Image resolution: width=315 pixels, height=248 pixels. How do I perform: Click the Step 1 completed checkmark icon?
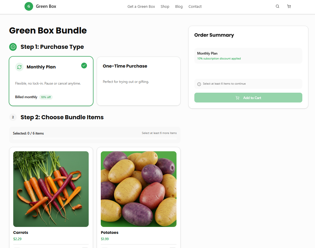click(x=13, y=47)
